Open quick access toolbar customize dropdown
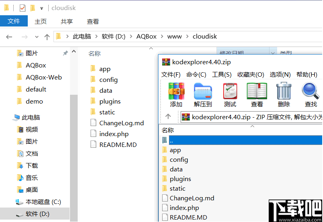 click(41, 8)
